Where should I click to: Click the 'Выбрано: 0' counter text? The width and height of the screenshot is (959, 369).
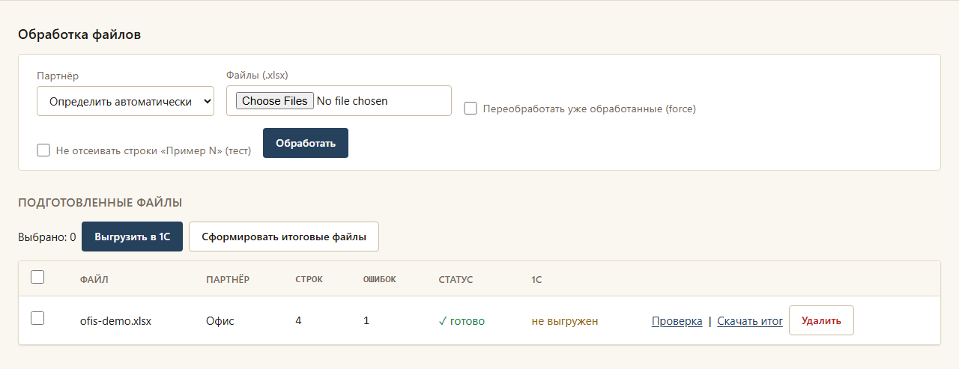[x=46, y=237]
